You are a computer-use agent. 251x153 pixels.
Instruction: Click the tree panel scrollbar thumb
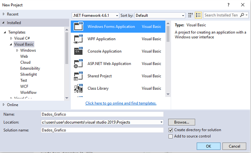click(x=67, y=48)
